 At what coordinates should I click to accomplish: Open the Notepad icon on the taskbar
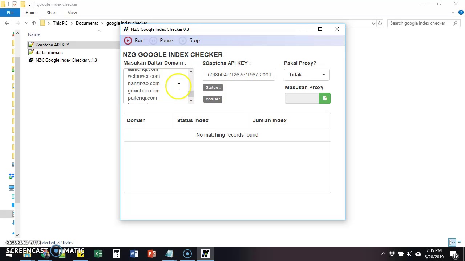[x=170, y=254]
